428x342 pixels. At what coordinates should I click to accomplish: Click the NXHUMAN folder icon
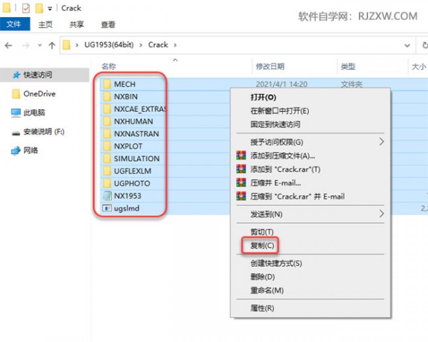click(107, 121)
